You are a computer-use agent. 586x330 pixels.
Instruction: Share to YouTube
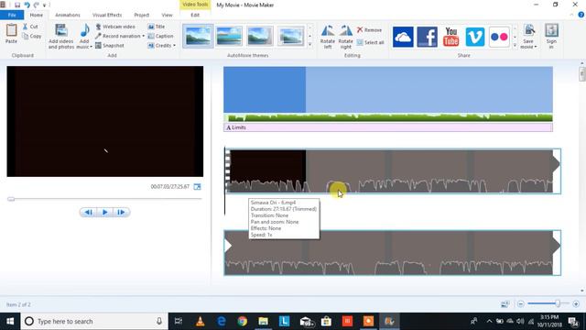(x=451, y=37)
